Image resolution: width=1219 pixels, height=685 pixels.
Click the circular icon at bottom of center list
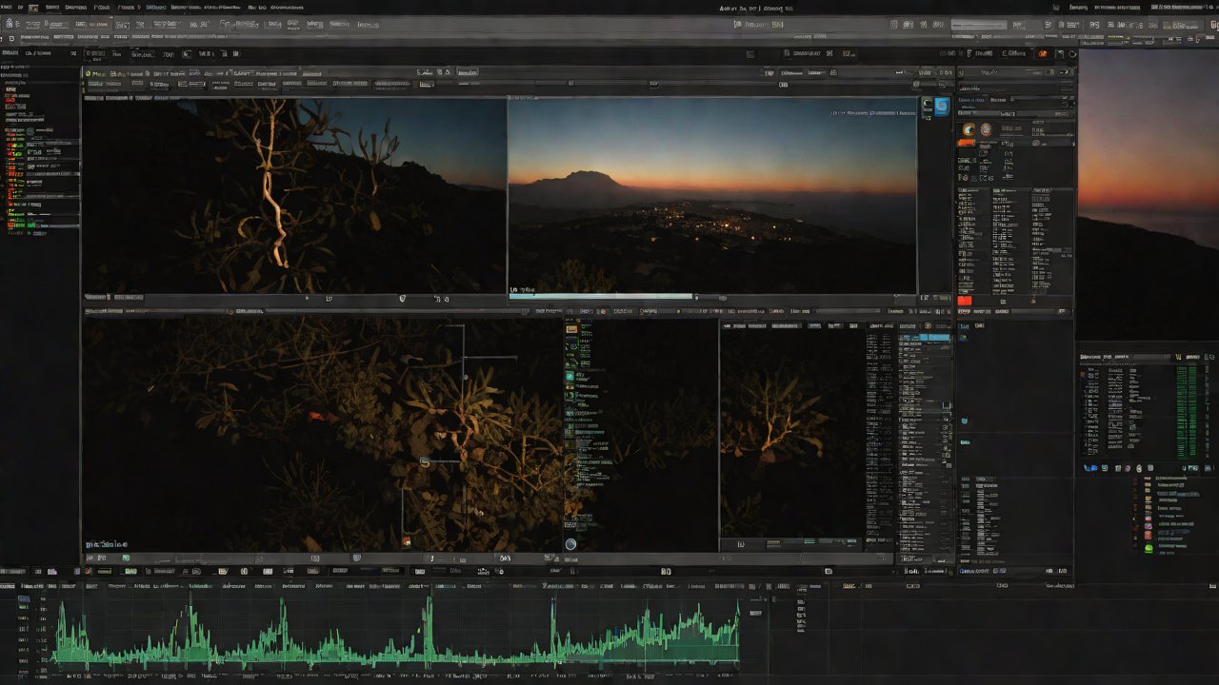click(x=570, y=544)
